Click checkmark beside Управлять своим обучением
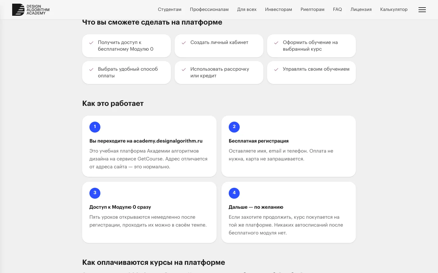This screenshot has height=273, width=438. pos(276,69)
